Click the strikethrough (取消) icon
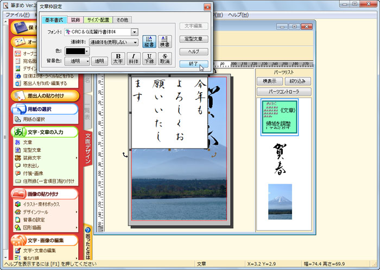The image size is (380, 270). click(165, 59)
